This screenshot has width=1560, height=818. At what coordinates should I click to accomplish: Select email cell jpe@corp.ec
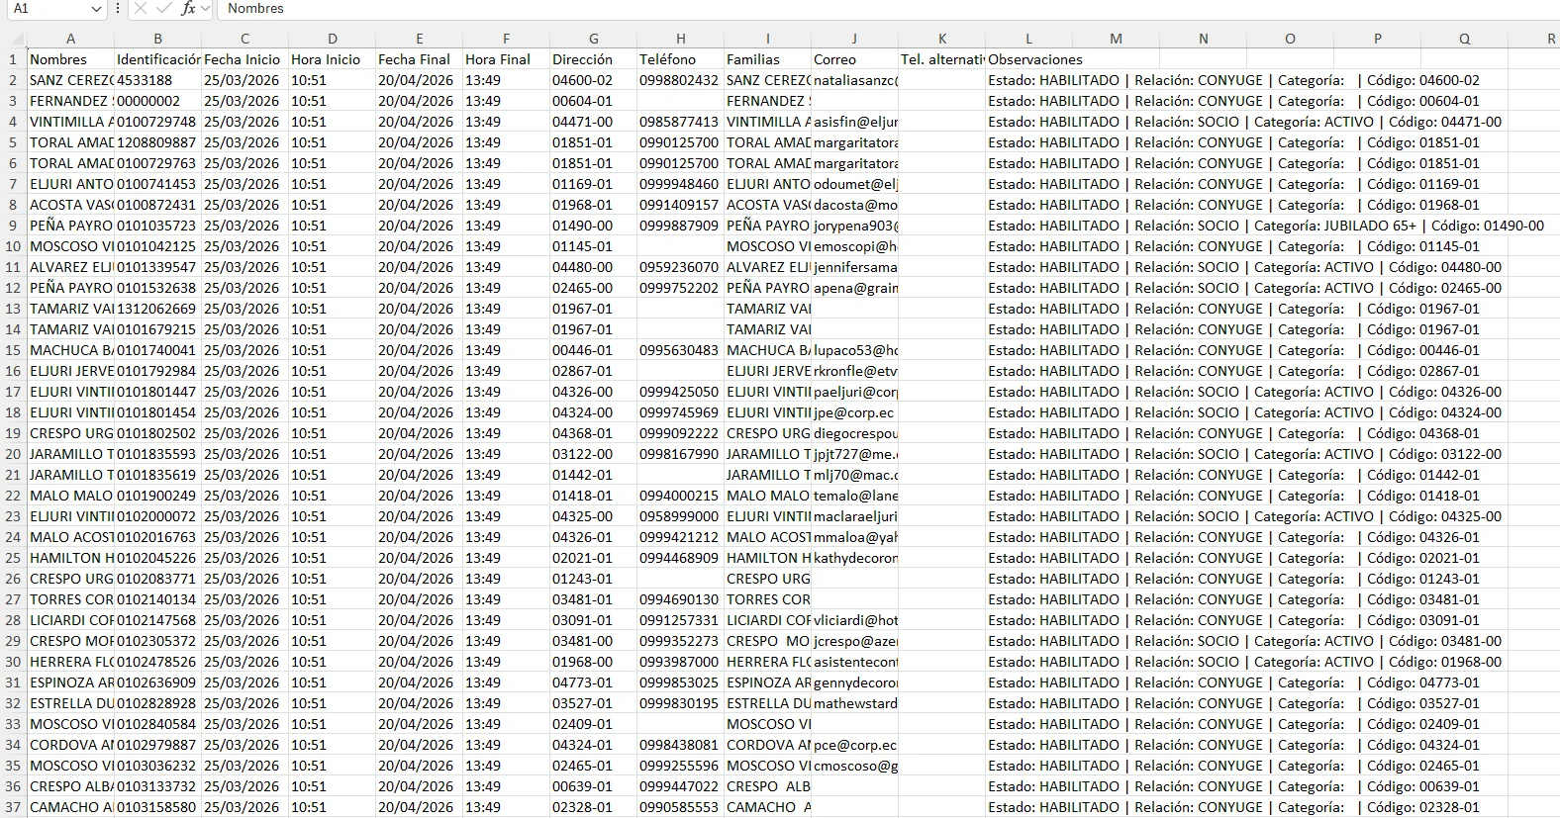(x=854, y=412)
